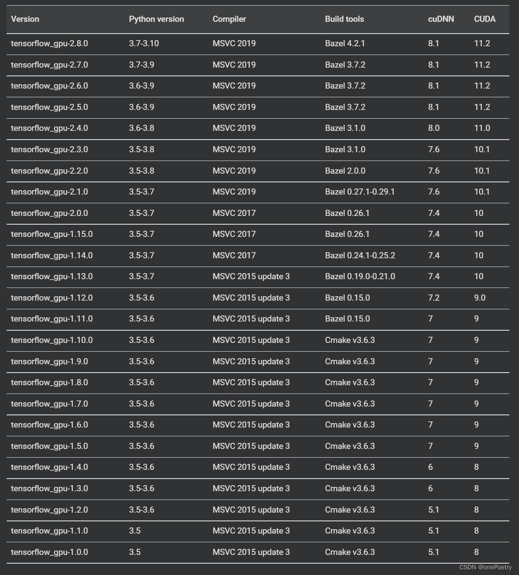The height and width of the screenshot is (575, 519).
Task: Click Python 3.5-3.6 in the 1.6.0 row
Action: (x=141, y=425)
